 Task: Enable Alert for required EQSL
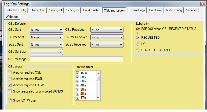pos(10,79)
